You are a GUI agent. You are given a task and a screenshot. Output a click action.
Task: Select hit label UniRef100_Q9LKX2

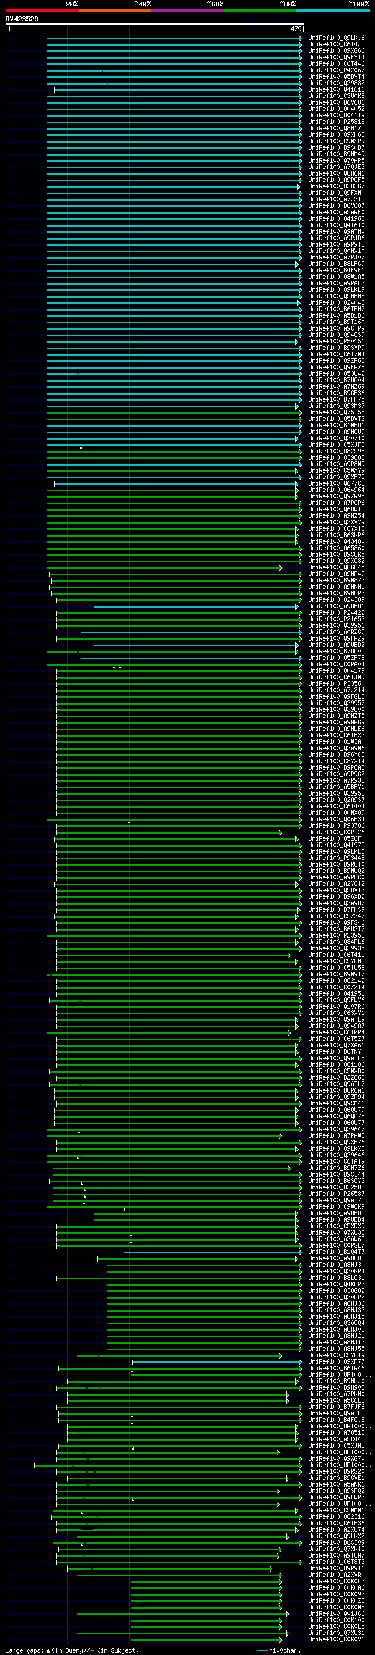click(336, 1535)
